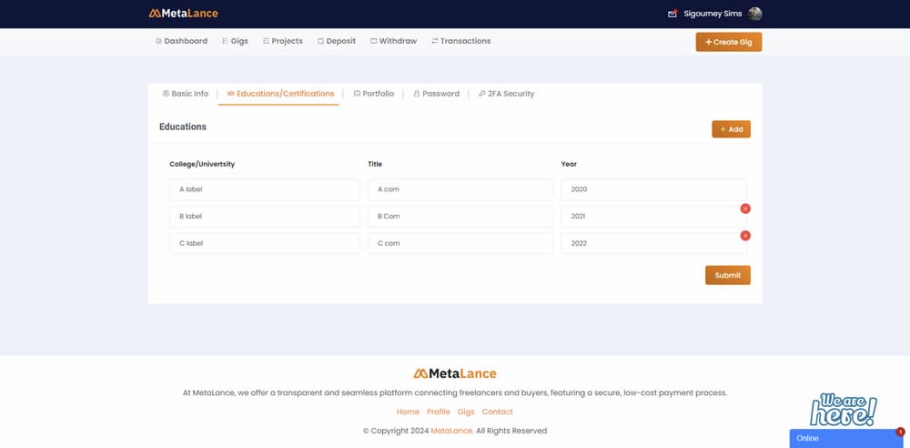Open the Password tab

pyautogui.click(x=436, y=94)
